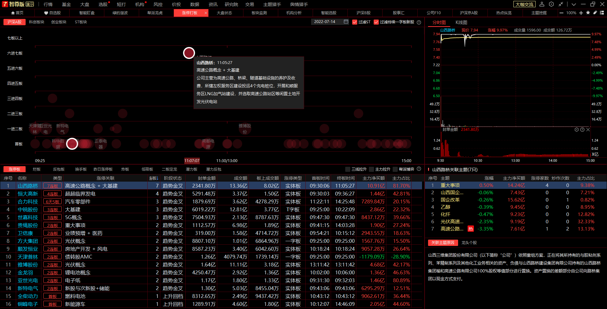This screenshot has width=607, height=309.
Task: Open the 行情 menu
Action: 48,4
